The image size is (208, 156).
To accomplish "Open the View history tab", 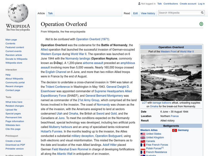I will 148,13.
